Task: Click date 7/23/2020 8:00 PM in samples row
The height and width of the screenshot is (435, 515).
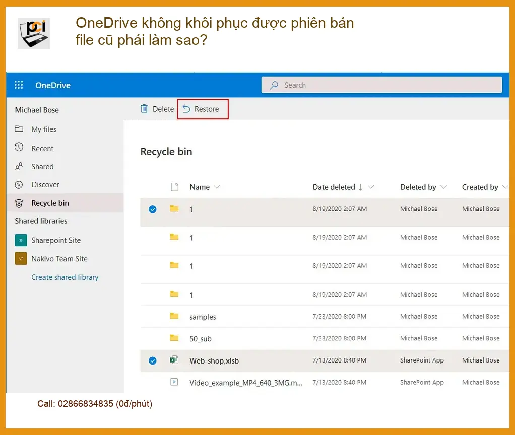Action: pyautogui.click(x=339, y=316)
